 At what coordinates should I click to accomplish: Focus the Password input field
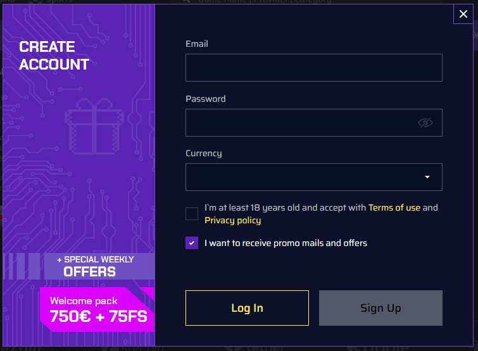point(313,123)
